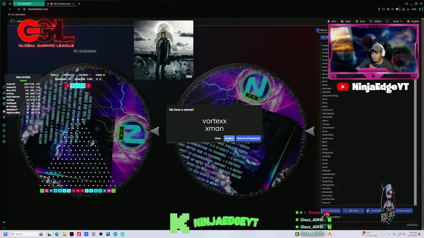The height and width of the screenshot is (238, 424).
Task: Click the pinboard pin icon
Action: (x=379, y=9)
